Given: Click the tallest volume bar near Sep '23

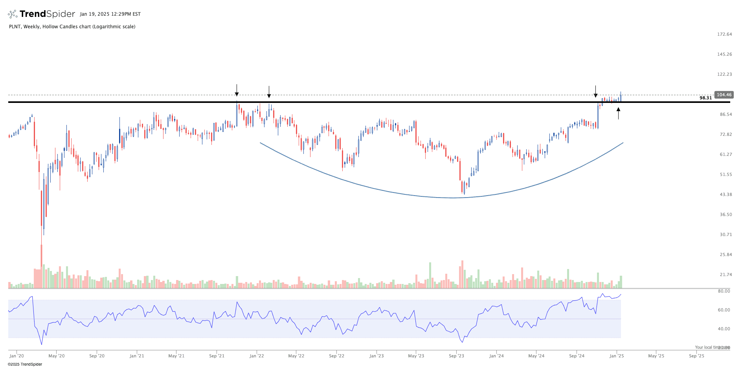Looking at the screenshot, I should click(462, 274).
